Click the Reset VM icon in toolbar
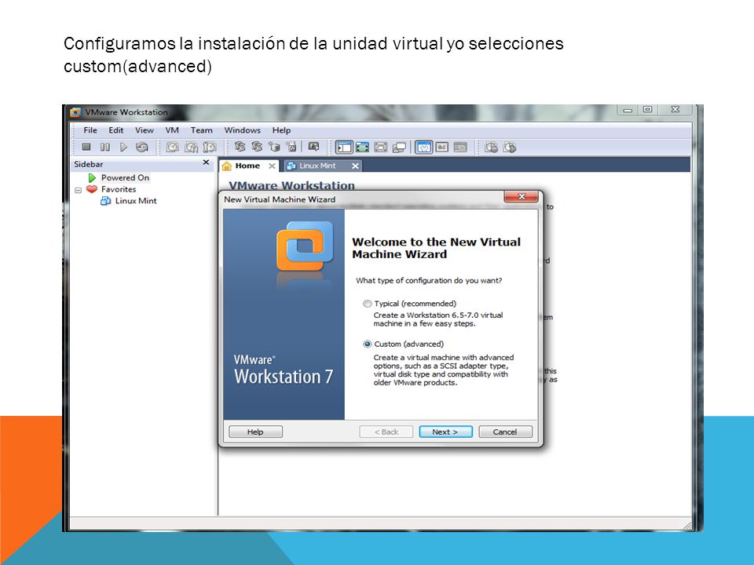 click(142, 147)
